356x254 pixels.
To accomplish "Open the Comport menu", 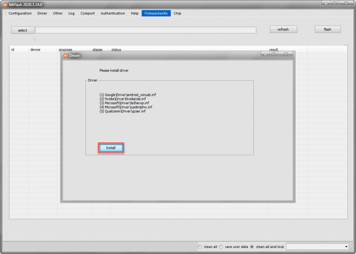I will pos(87,13).
